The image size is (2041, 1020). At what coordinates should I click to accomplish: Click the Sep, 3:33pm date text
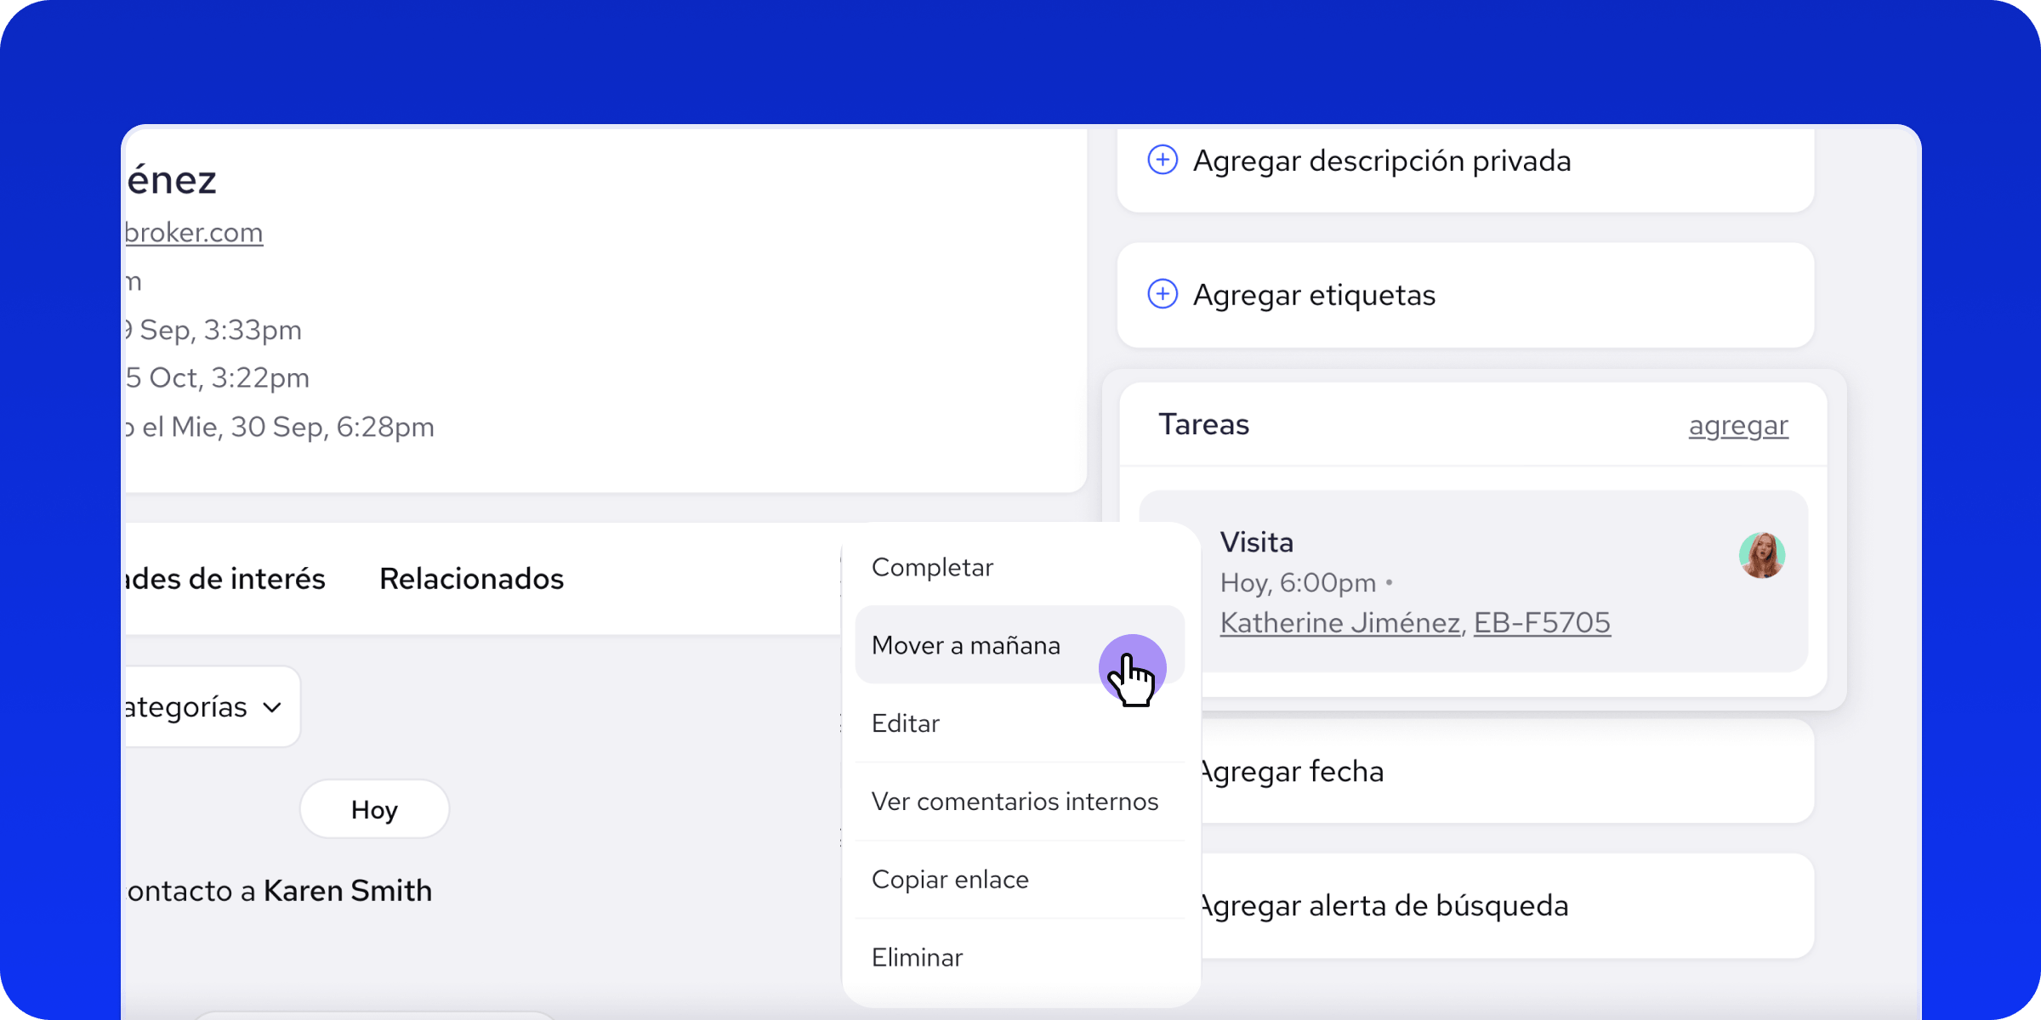point(220,330)
